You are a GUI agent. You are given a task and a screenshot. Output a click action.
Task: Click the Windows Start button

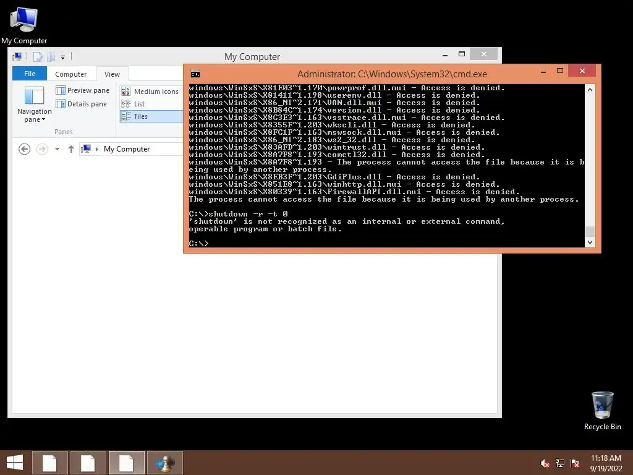[x=15, y=463]
